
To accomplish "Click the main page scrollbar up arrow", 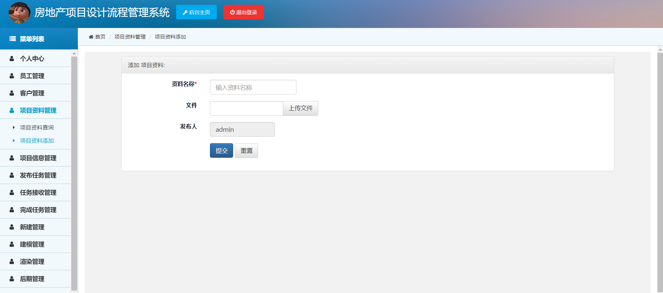I will pyautogui.click(x=660, y=49).
